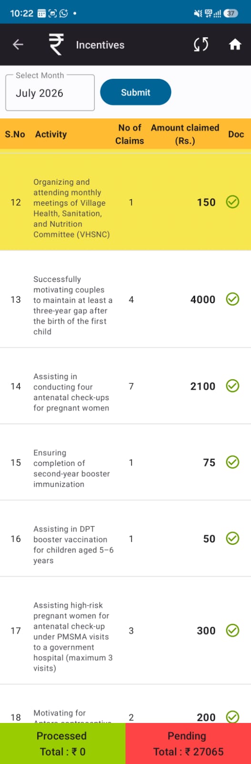
Task: Tap the back arrow icon
Action: (x=18, y=44)
